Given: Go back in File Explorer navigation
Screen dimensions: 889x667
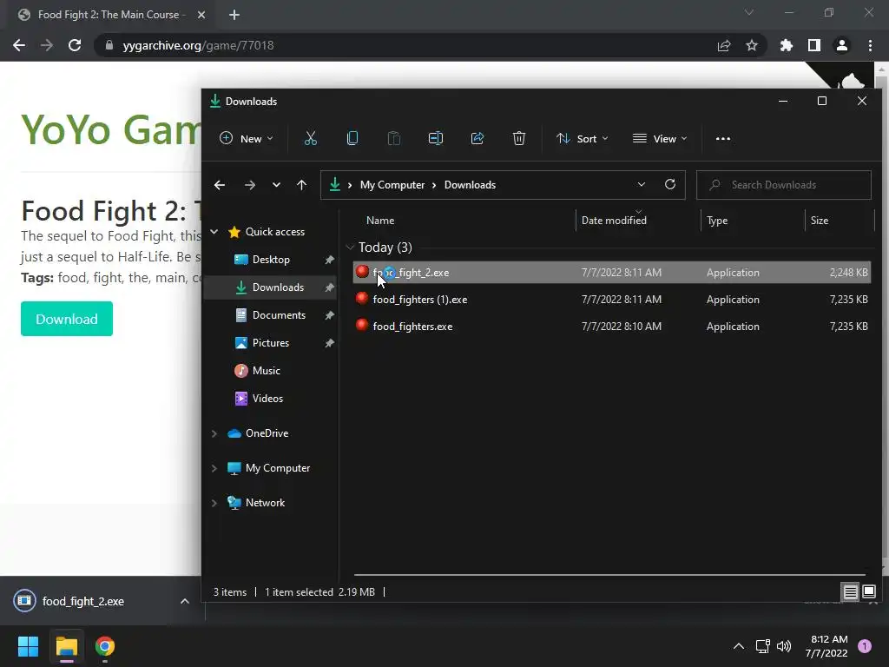Looking at the screenshot, I should tap(220, 185).
